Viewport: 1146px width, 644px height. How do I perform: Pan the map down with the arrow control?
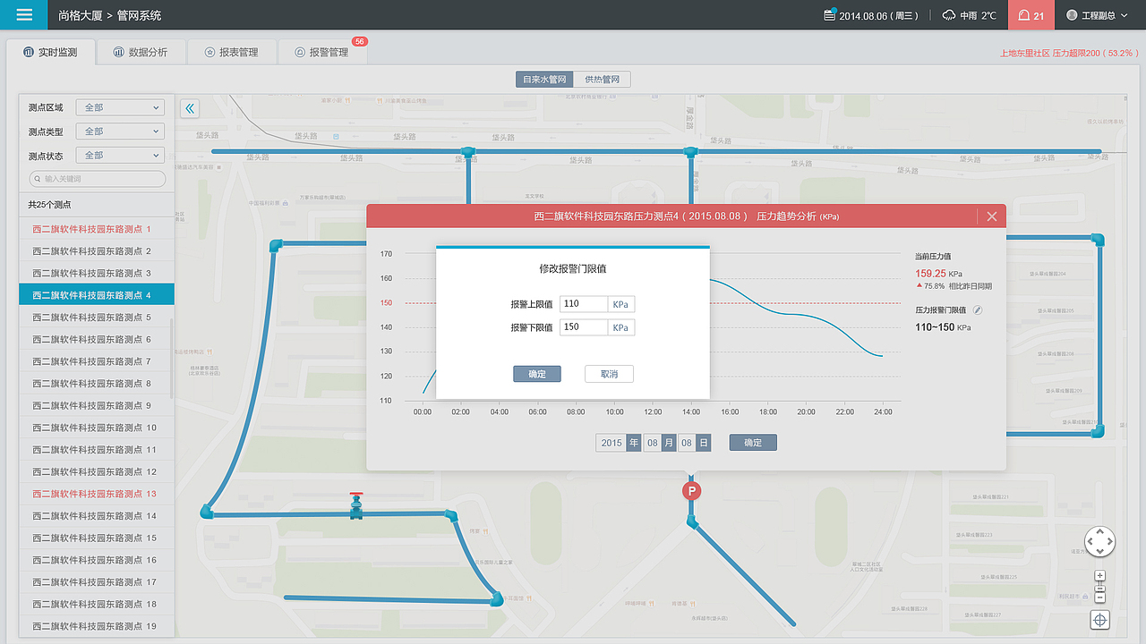coord(1099,551)
